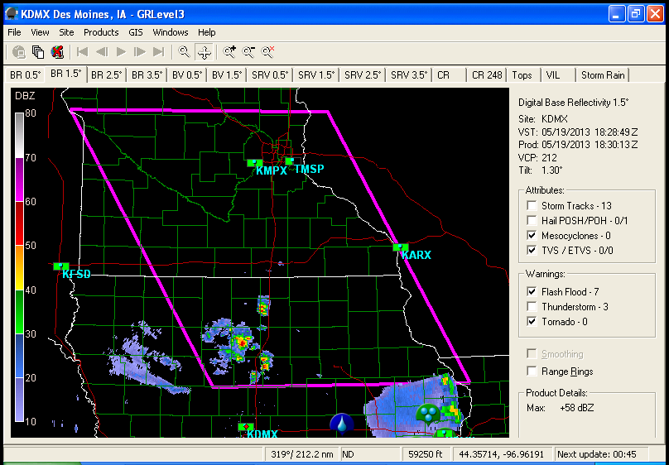This screenshot has height=465, width=669.
Task: Switch to the BR 0.5° tab
Action: tap(26, 75)
